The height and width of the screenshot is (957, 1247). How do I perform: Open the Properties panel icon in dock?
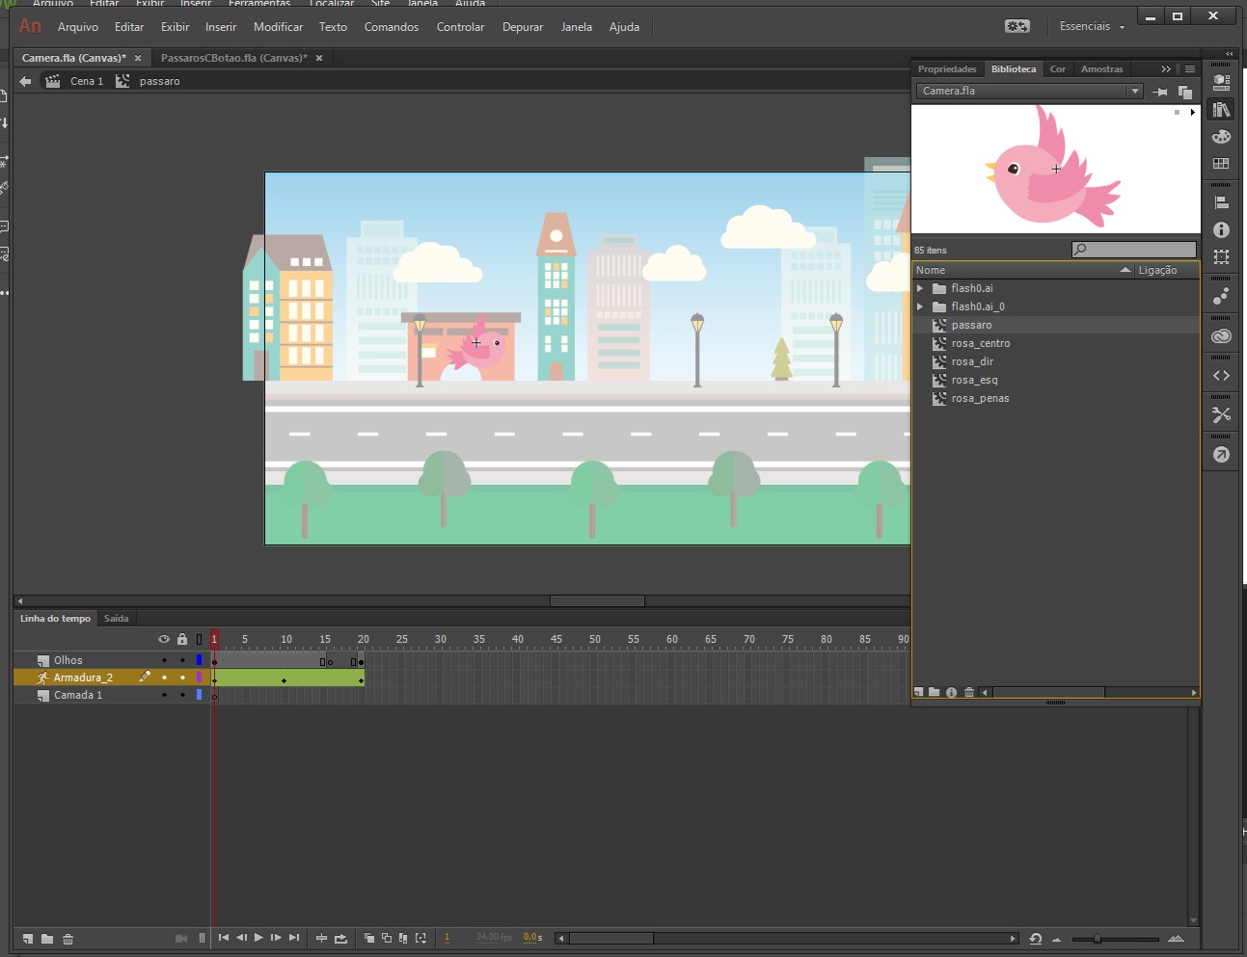[x=1221, y=83]
